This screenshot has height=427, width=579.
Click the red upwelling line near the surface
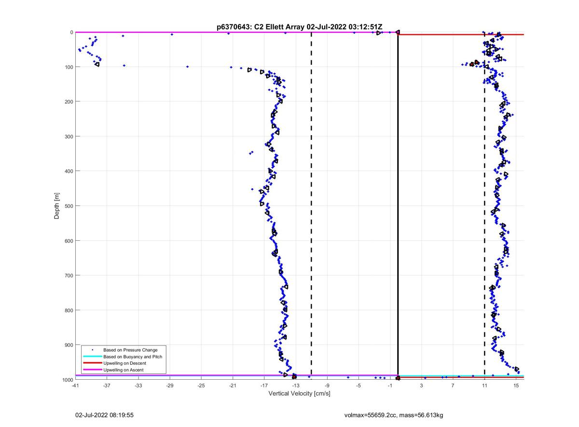click(461, 35)
